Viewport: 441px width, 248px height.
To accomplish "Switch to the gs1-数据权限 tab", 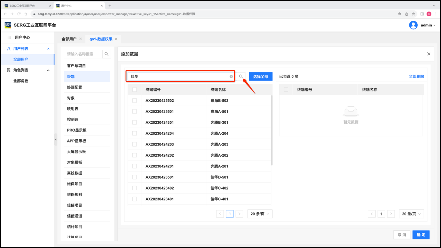I will click(x=101, y=39).
